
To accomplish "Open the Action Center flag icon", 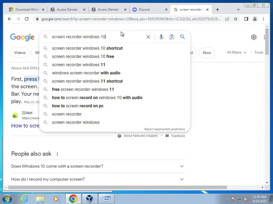I will (x=233, y=199).
